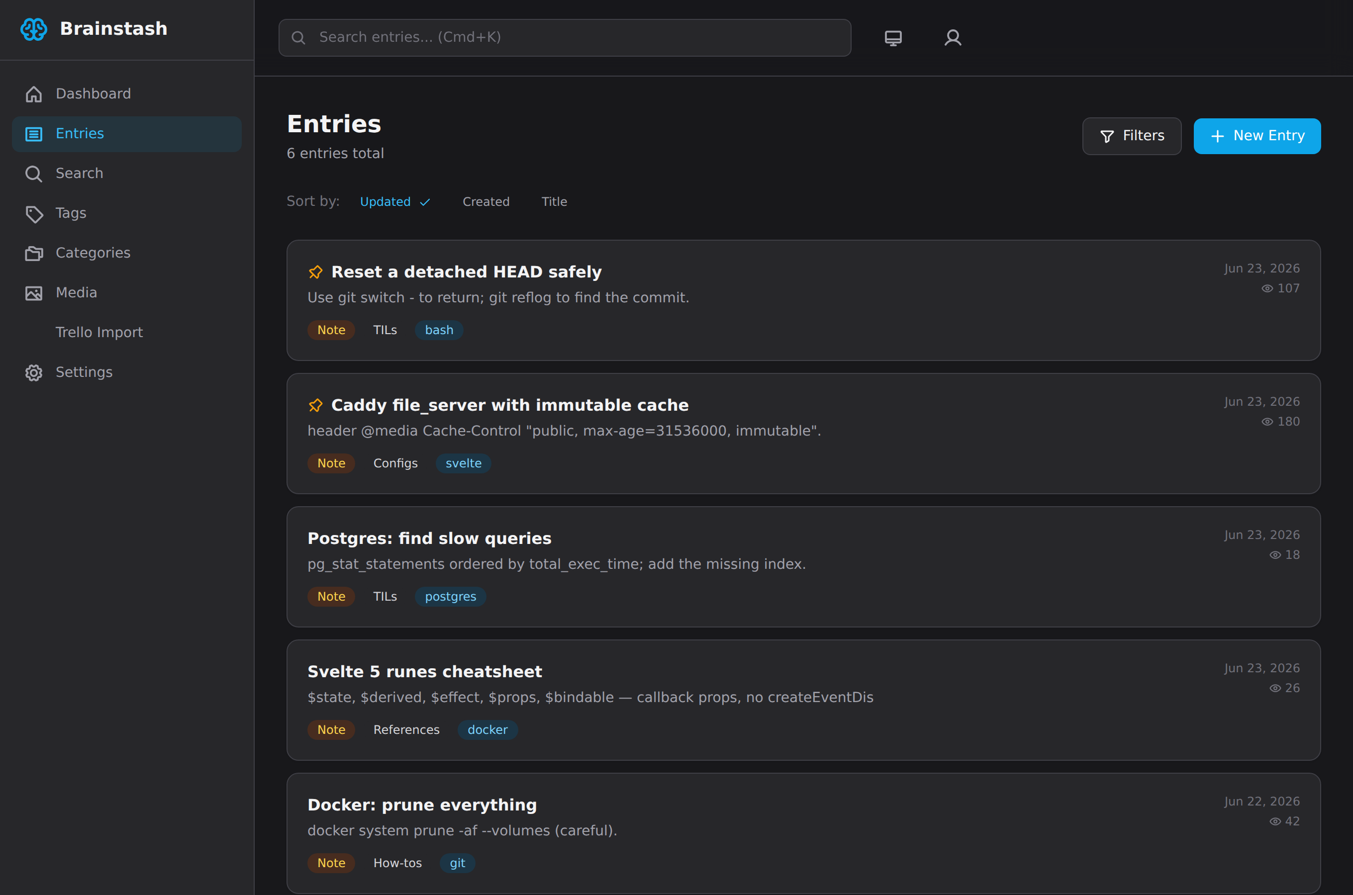1353x895 pixels.
Task: Open the Media page
Action: pyautogui.click(x=127, y=293)
